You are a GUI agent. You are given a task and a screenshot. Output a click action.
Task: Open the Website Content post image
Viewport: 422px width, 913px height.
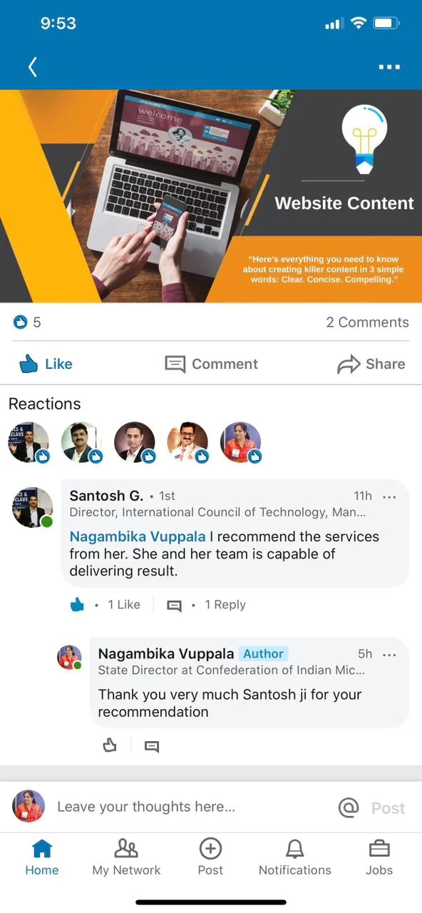click(x=211, y=196)
